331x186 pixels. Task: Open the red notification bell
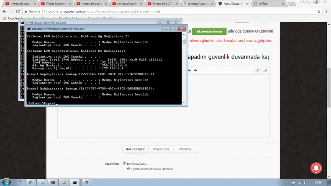click(316, 168)
